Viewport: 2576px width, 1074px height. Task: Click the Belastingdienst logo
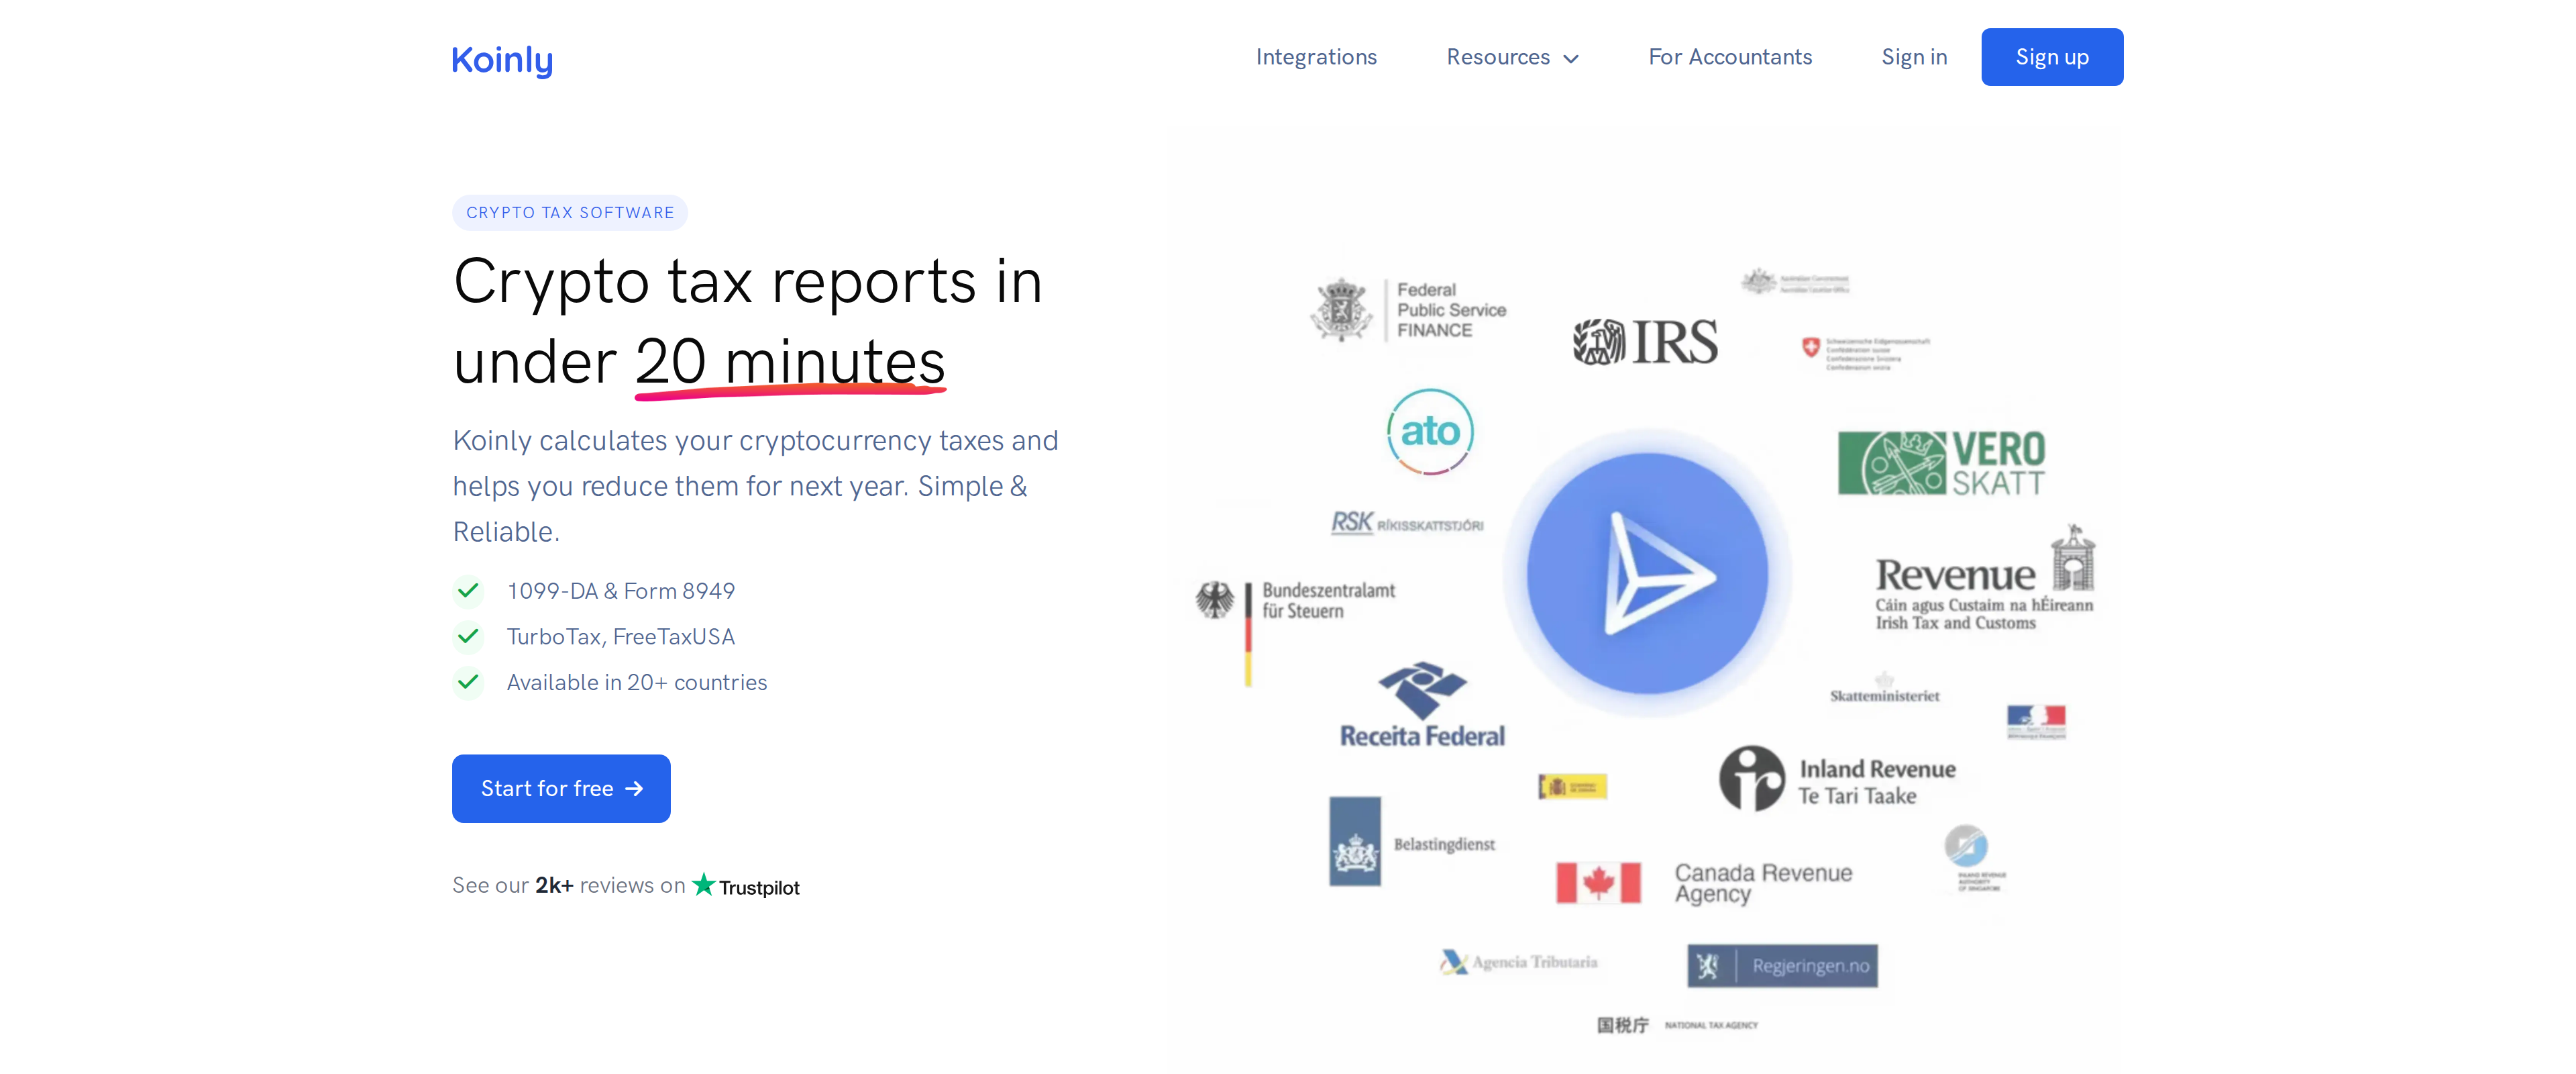point(1411,841)
